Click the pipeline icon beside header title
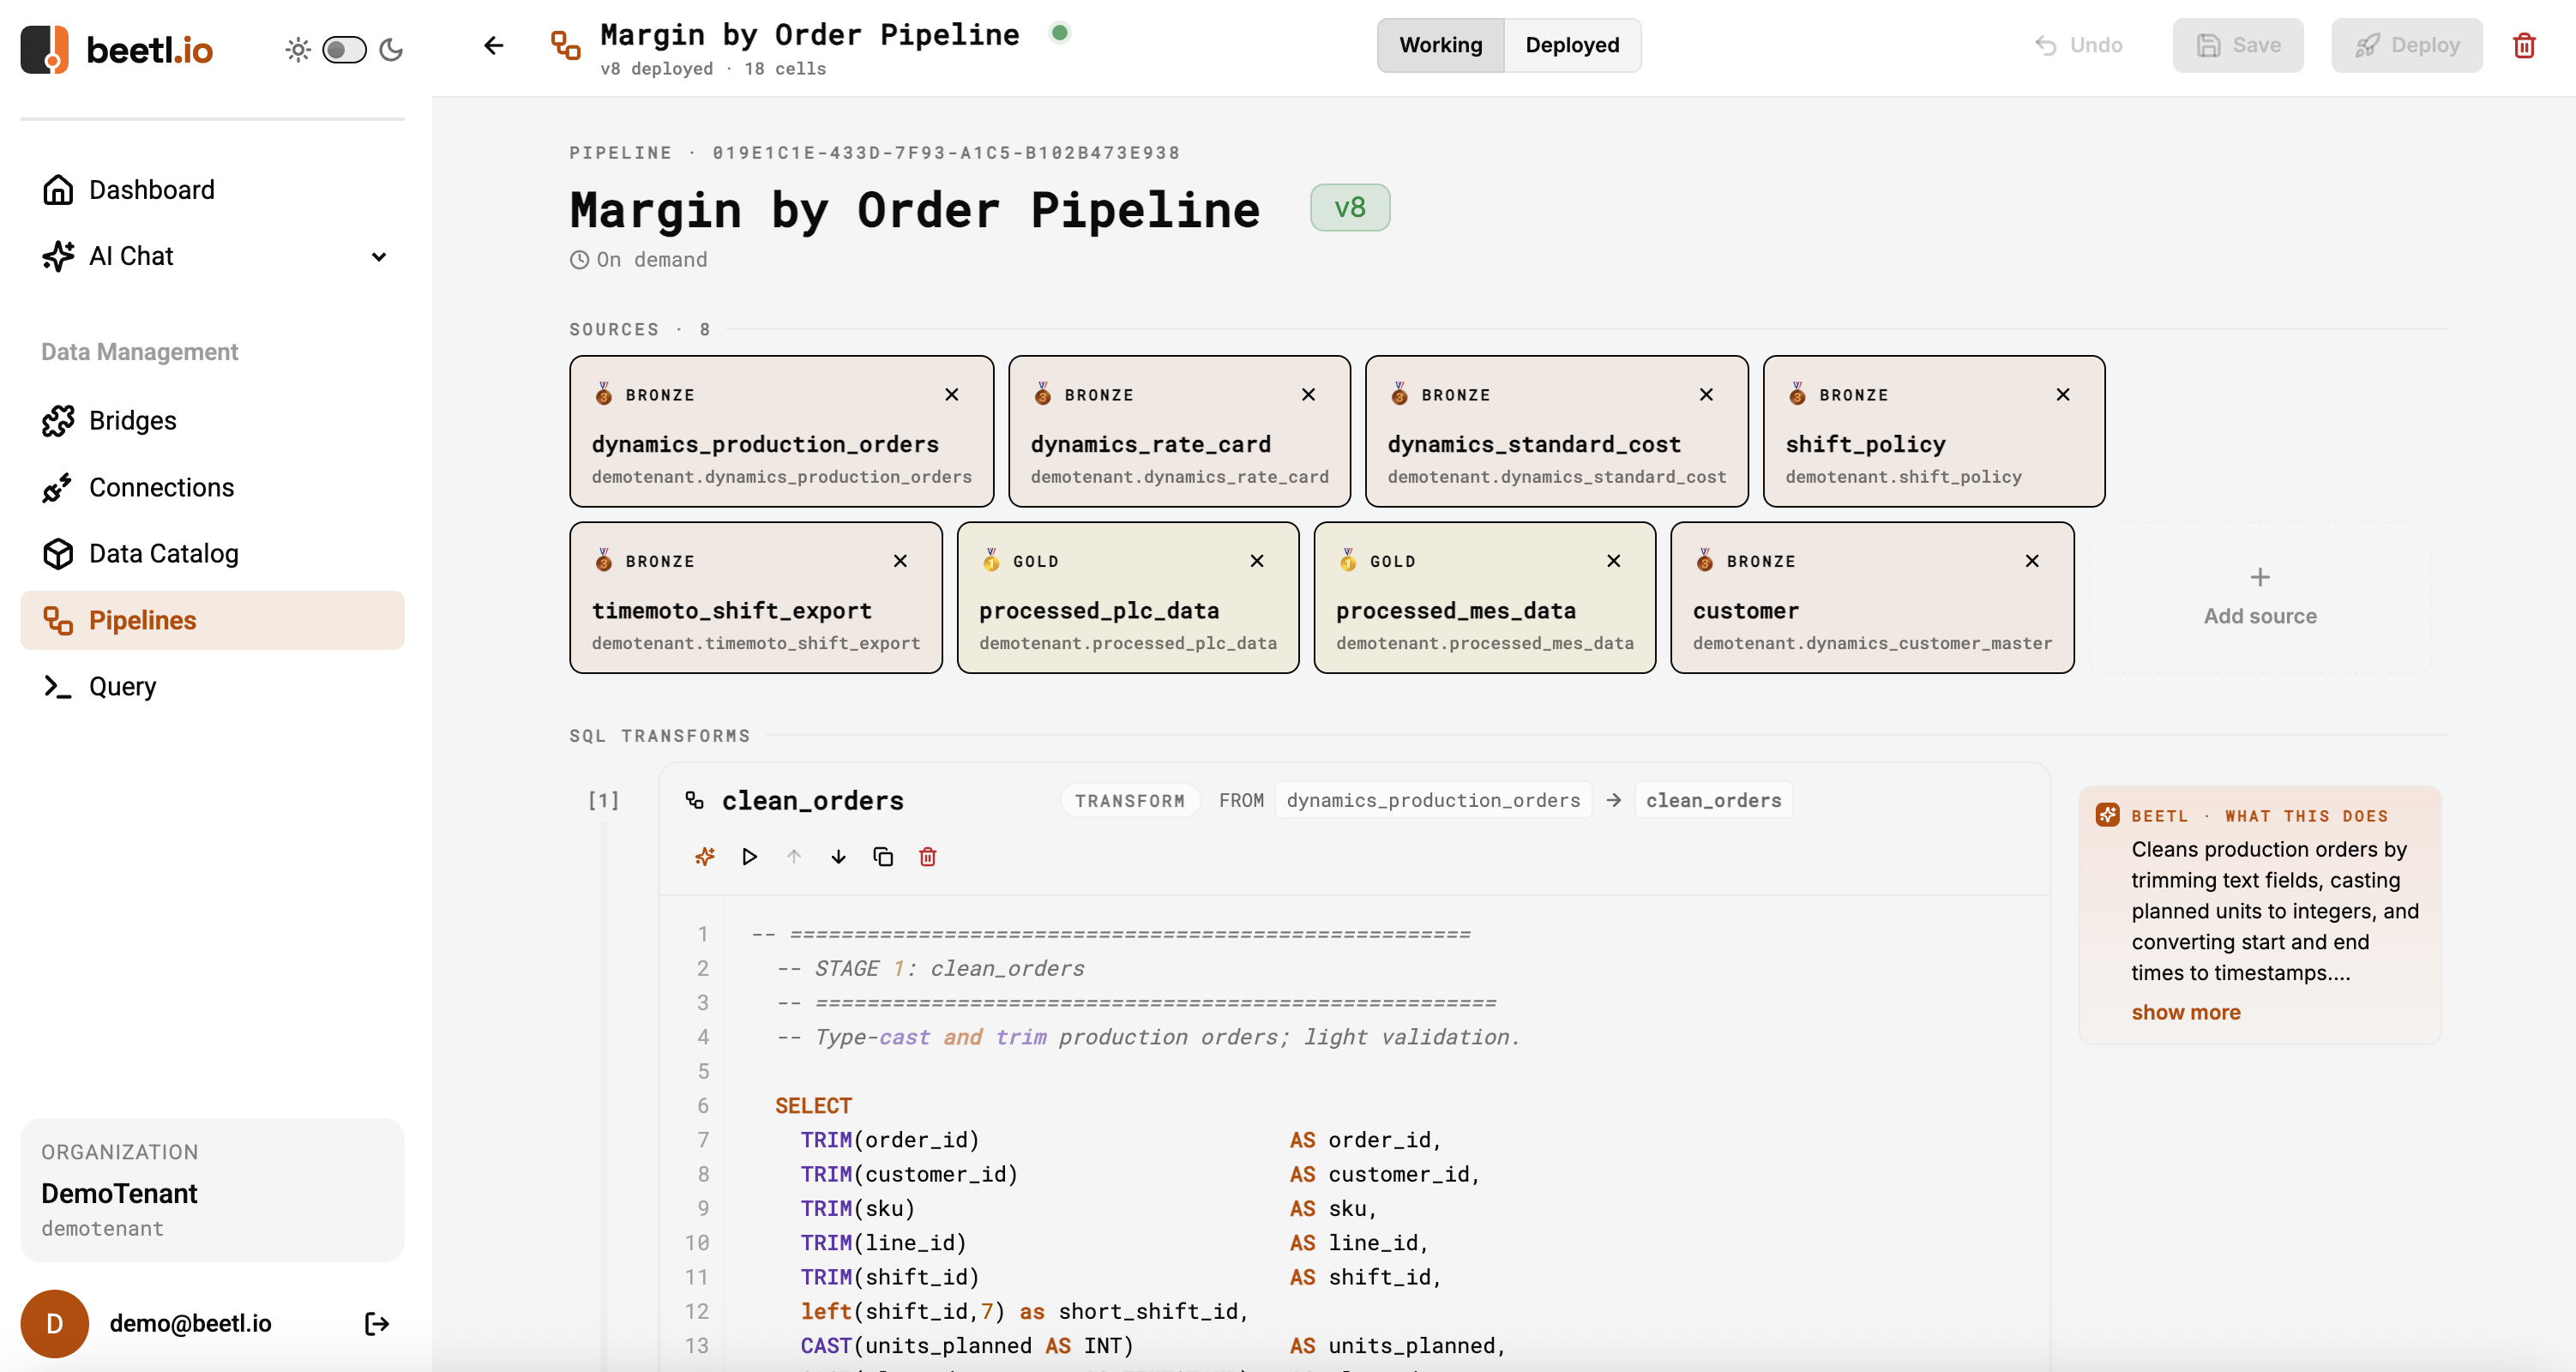The image size is (2576, 1372). (x=566, y=45)
